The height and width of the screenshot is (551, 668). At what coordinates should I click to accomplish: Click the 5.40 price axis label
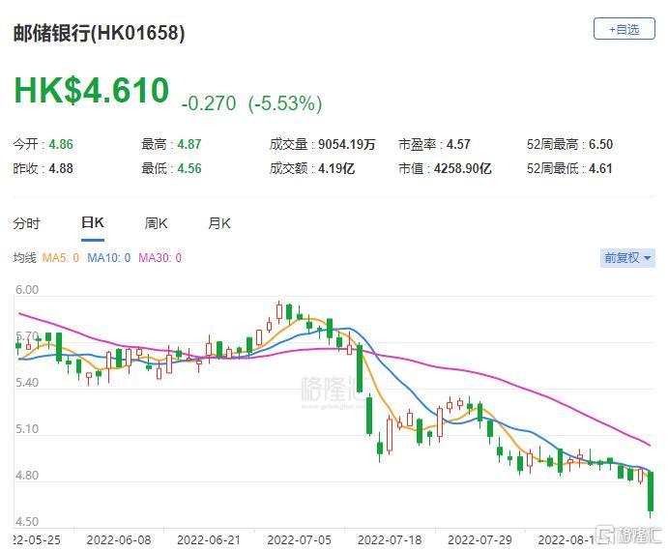tap(27, 383)
